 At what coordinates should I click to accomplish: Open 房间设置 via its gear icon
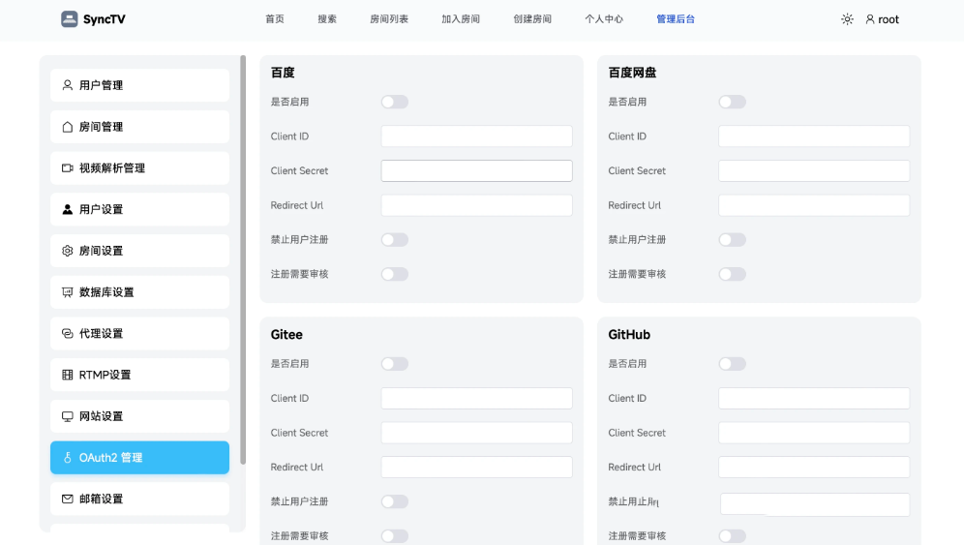[68, 251]
